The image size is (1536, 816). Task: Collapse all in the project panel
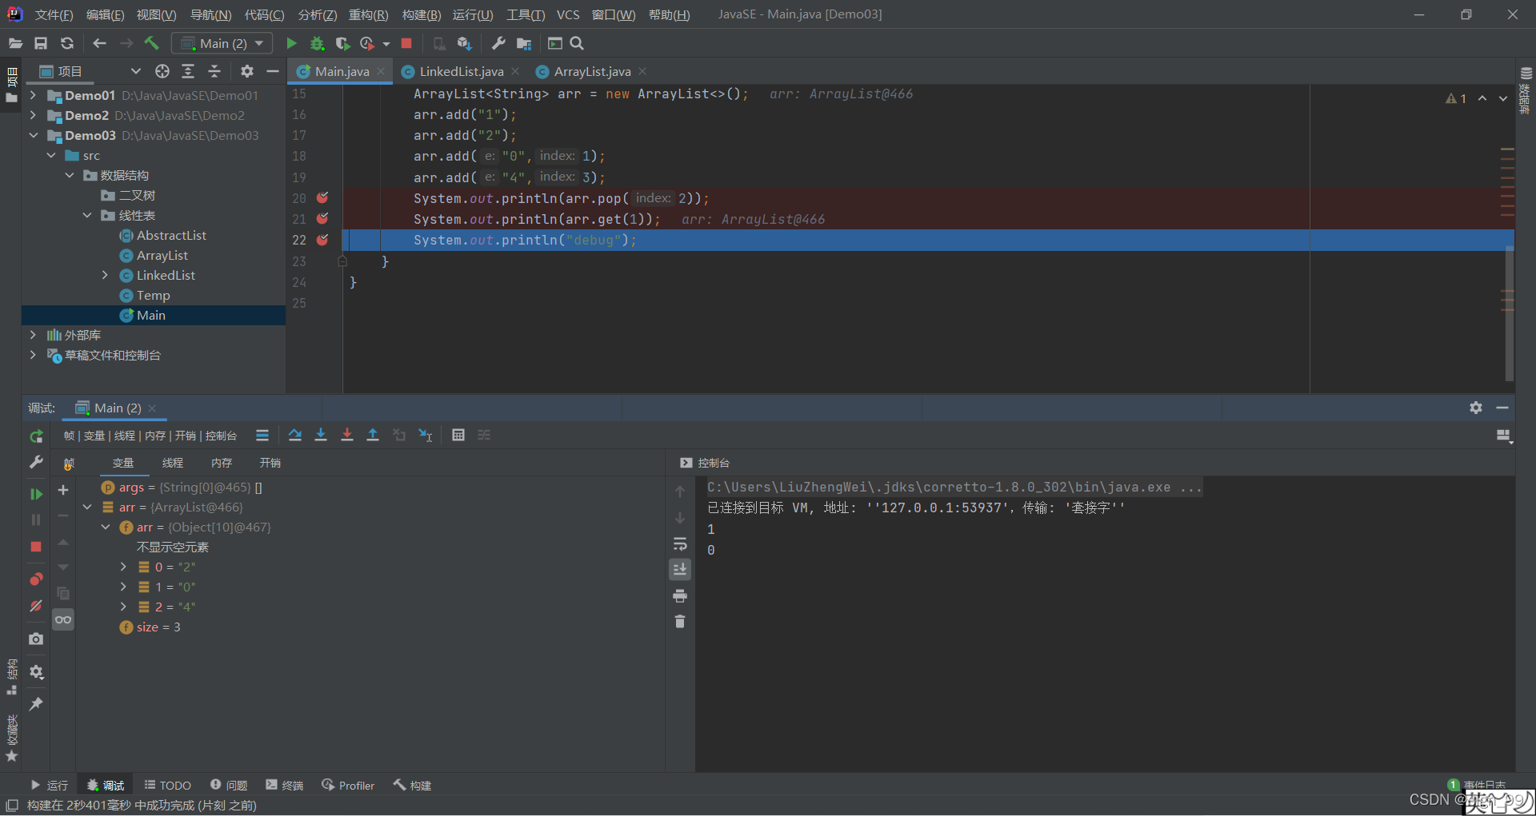pos(214,71)
